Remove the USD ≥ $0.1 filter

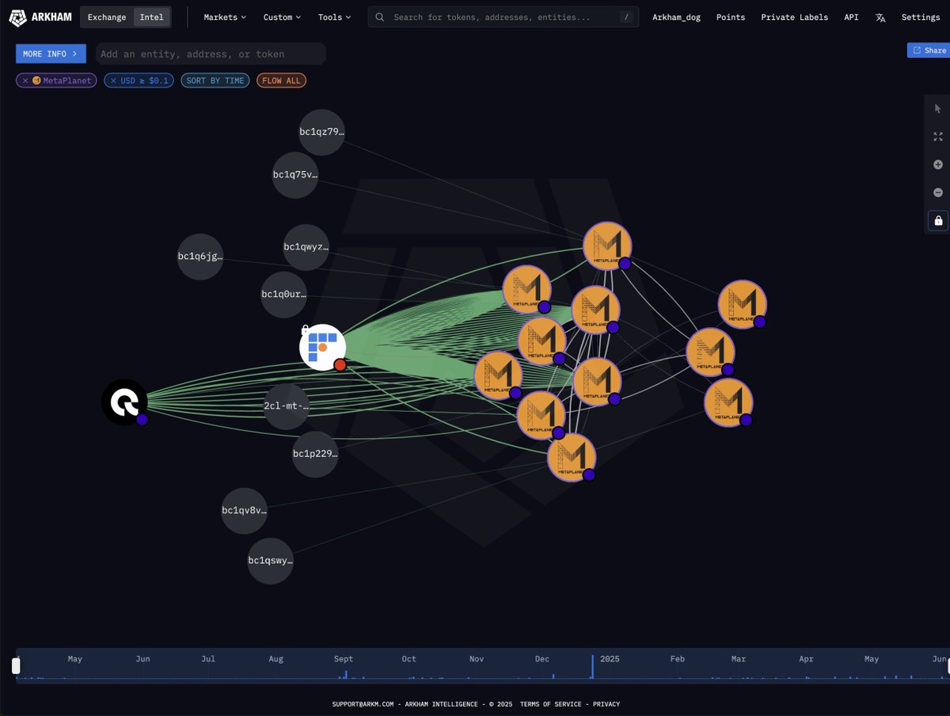coord(113,81)
